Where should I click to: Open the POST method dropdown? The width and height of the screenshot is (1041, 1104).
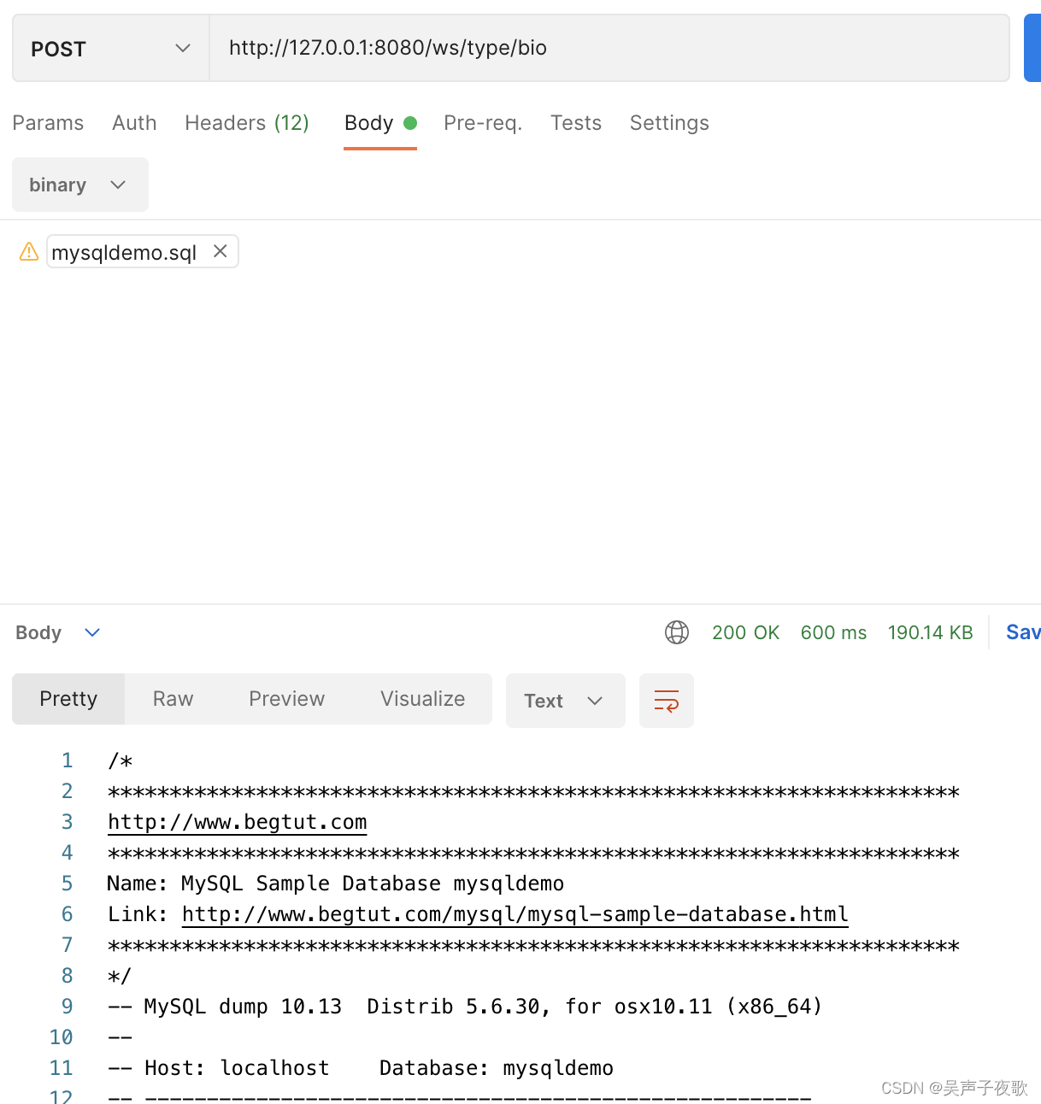point(111,49)
